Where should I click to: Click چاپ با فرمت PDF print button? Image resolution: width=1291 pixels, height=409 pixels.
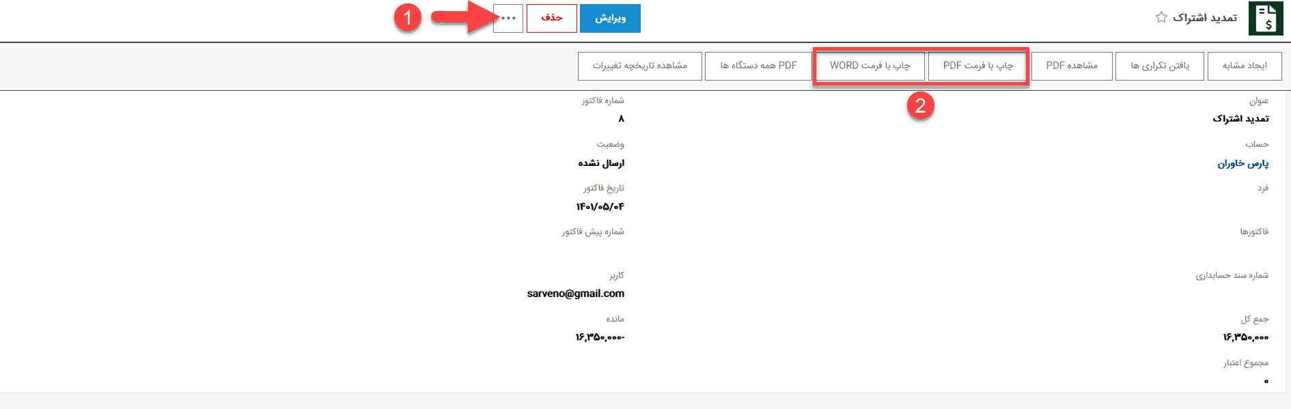tap(978, 66)
